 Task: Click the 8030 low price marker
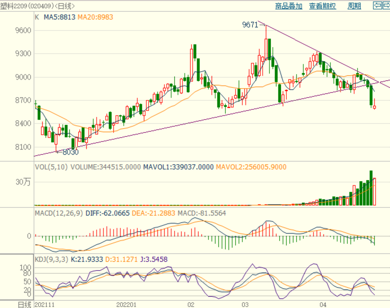(70, 152)
